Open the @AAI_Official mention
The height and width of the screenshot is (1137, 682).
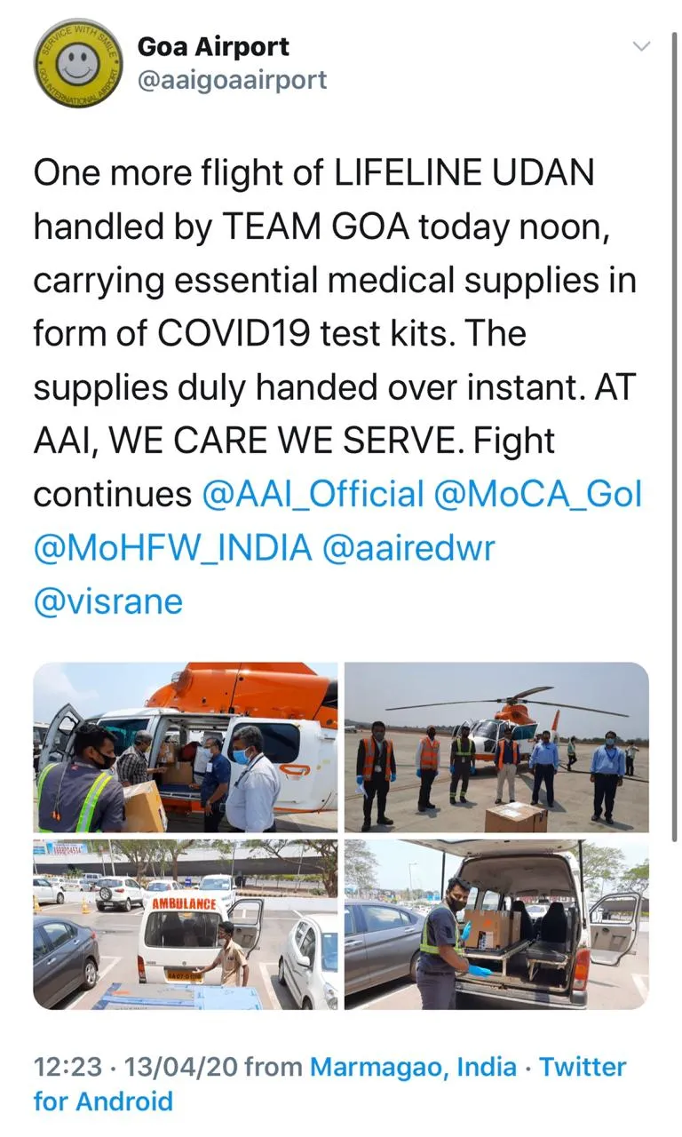pos(313,495)
